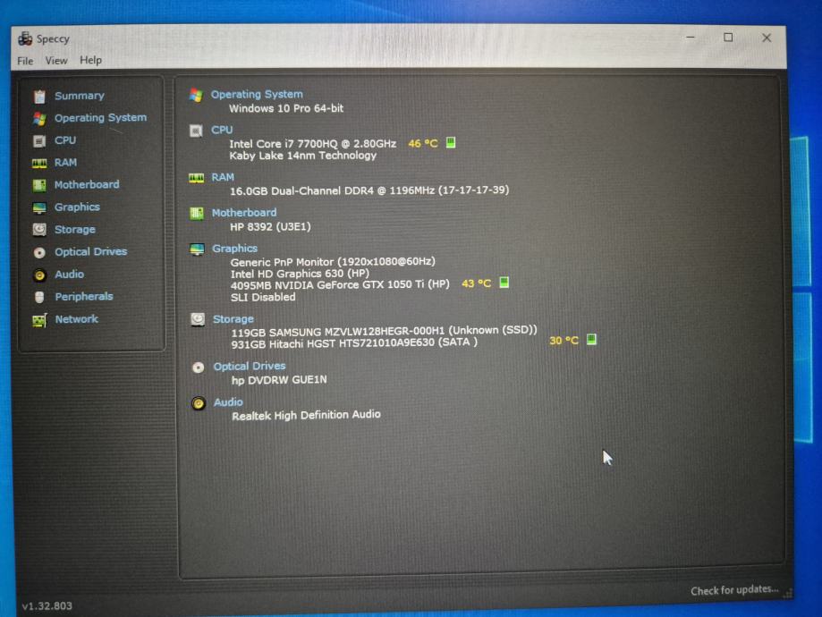Click Intel Core i7 7700HQ processor text

click(312, 144)
